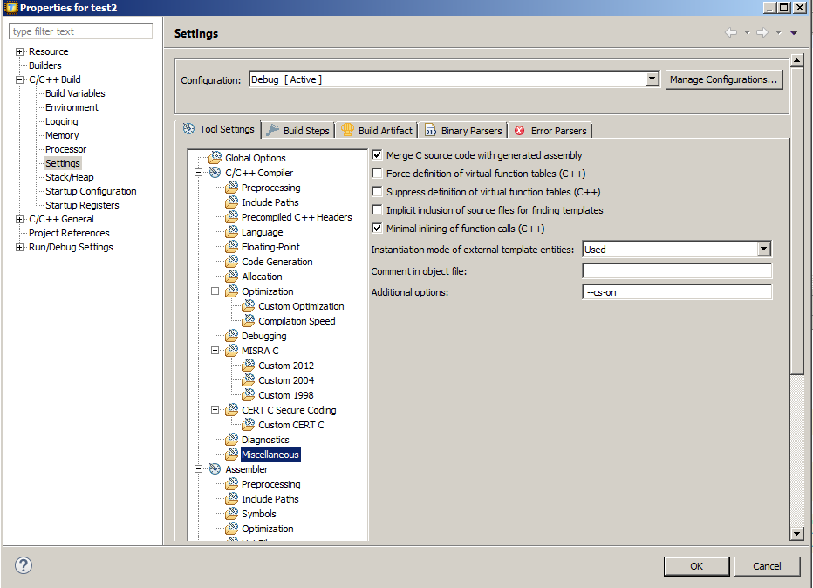
Task: Click the help question mark icon
Action: coord(23,565)
